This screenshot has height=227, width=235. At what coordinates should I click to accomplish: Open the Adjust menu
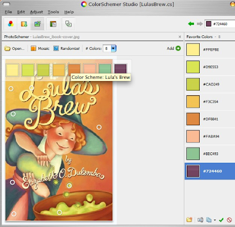(36, 12)
